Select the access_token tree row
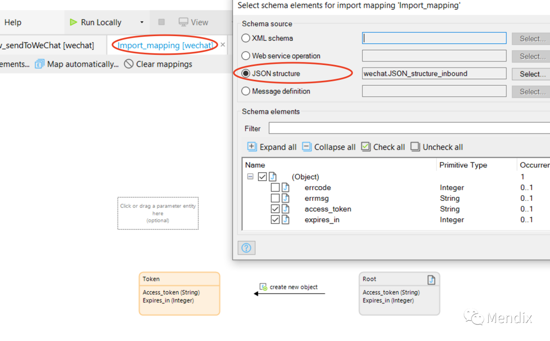550x341 pixels. point(396,209)
